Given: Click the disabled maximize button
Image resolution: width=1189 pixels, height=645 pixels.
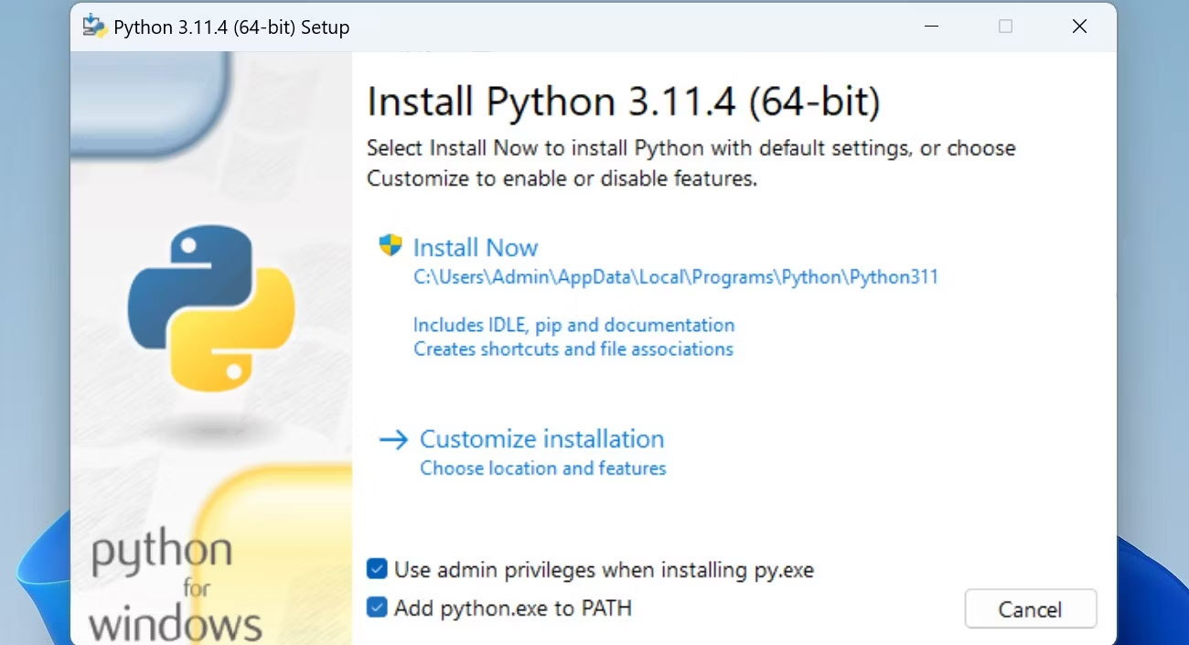Looking at the screenshot, I should coord(1005,27).
